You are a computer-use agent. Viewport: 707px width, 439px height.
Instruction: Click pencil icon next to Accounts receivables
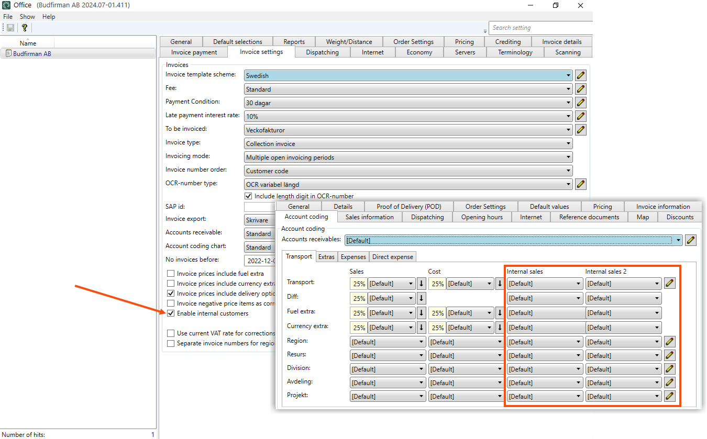click(x=691, y=240)
